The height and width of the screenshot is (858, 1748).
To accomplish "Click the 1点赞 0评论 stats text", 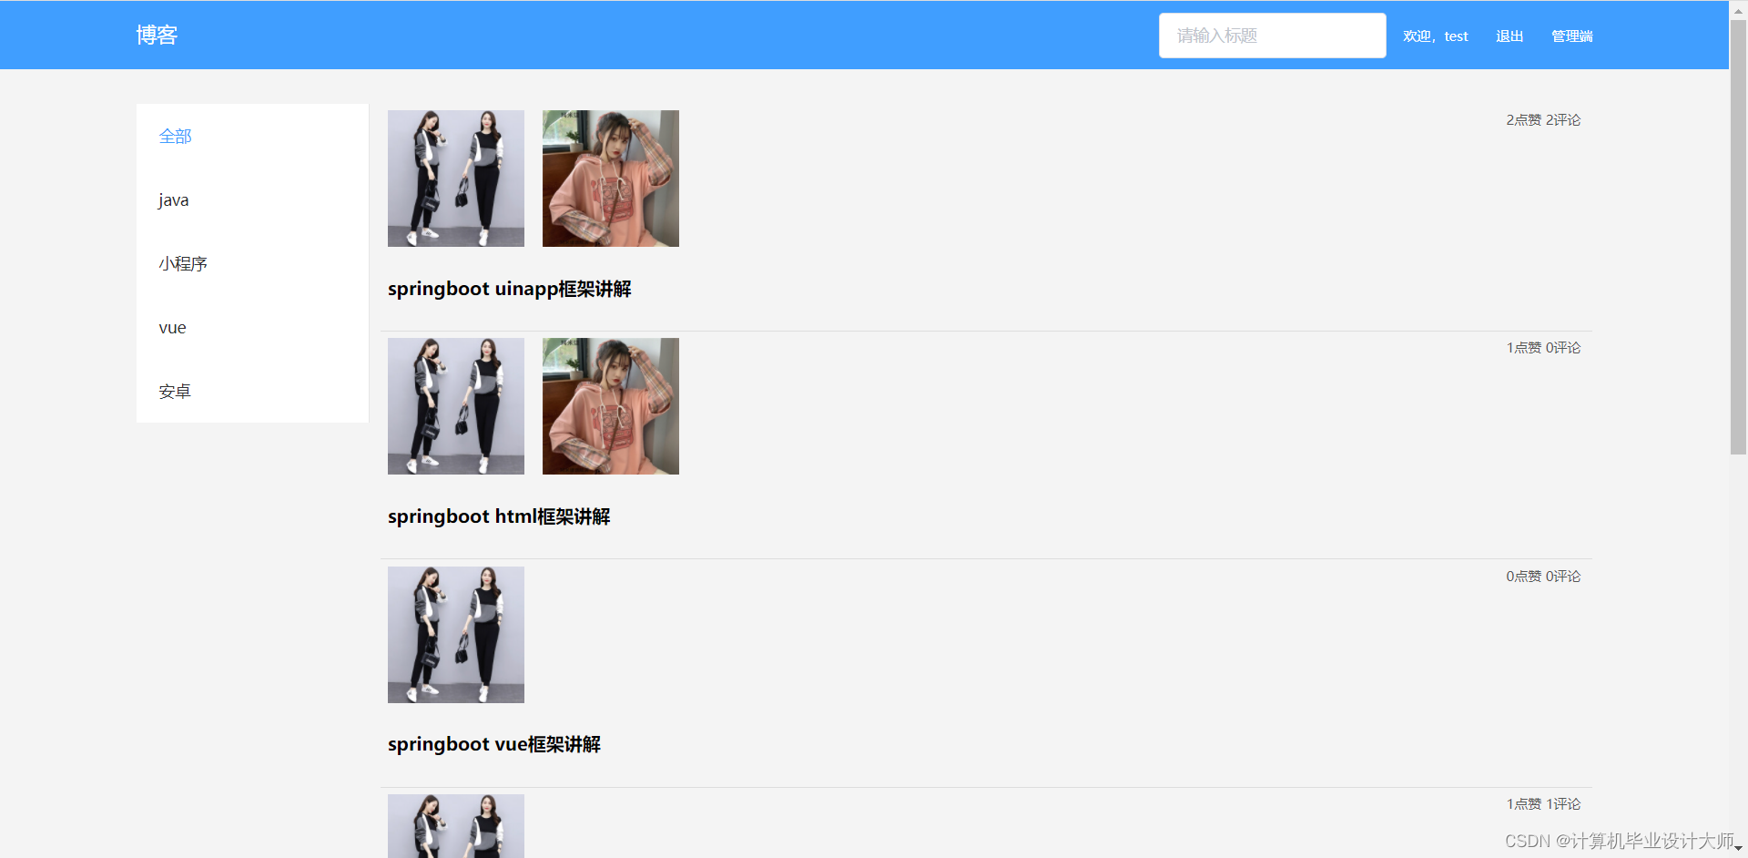I will click(x=1543, y=348).
